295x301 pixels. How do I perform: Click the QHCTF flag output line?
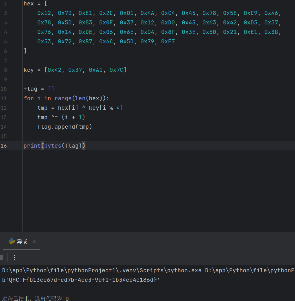click(x=81, y=280)
